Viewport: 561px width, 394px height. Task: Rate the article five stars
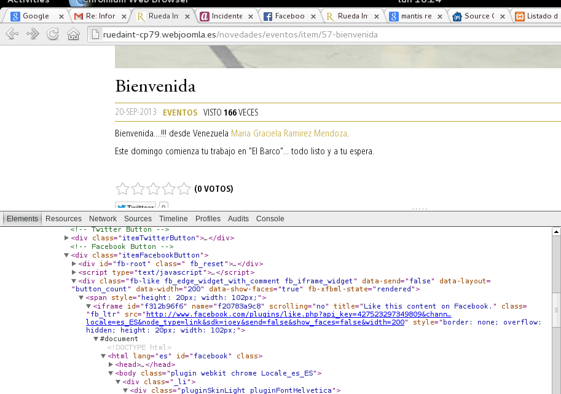point(184,189)
